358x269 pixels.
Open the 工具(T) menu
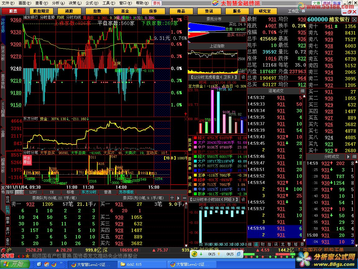pyautogui.click(x=109, y=3)
